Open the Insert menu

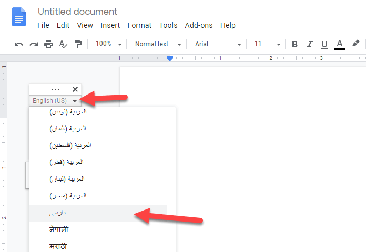110,25
